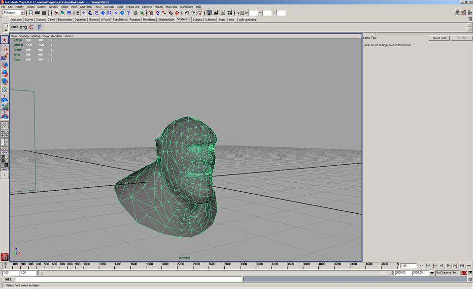This screenshot has width=473, height=289.
Task: Click the Tool Help button
Action: point(462,38)
